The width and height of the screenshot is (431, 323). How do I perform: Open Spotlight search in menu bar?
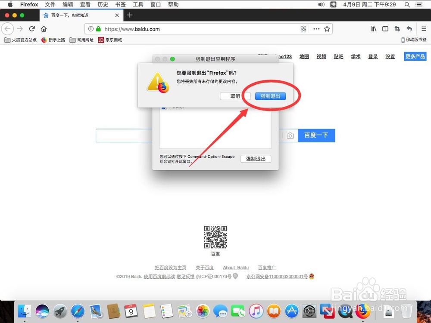(407, 4)
